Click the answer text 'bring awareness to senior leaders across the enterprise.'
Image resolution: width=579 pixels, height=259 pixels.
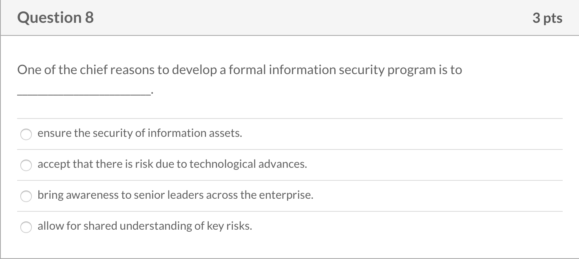coord(175,195)
